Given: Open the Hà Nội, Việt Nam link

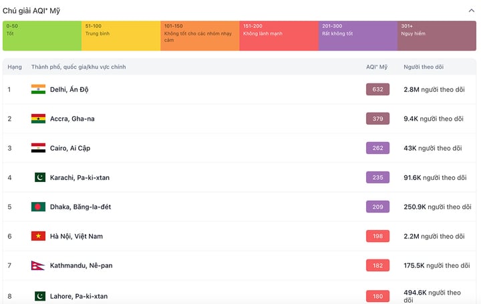Looking at the screenshot, I should click(76, 236).
